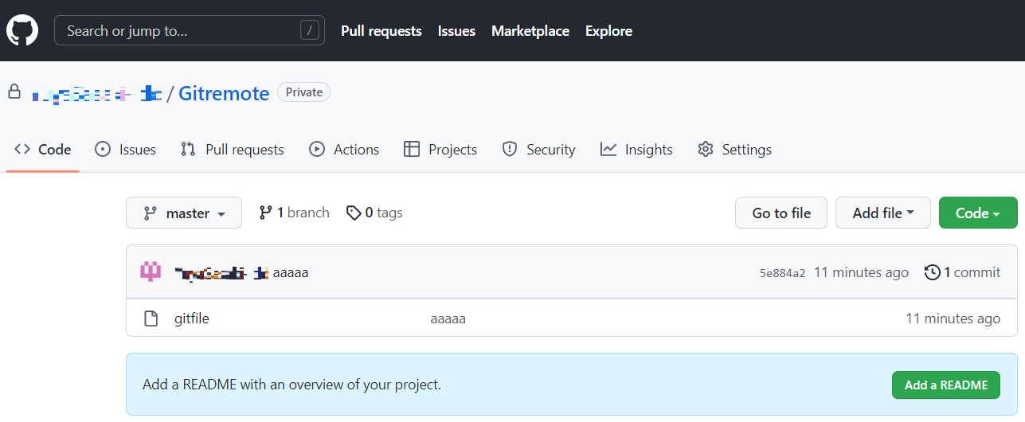Click the aaaaa message in the latest commit header

tap(291, 272)
